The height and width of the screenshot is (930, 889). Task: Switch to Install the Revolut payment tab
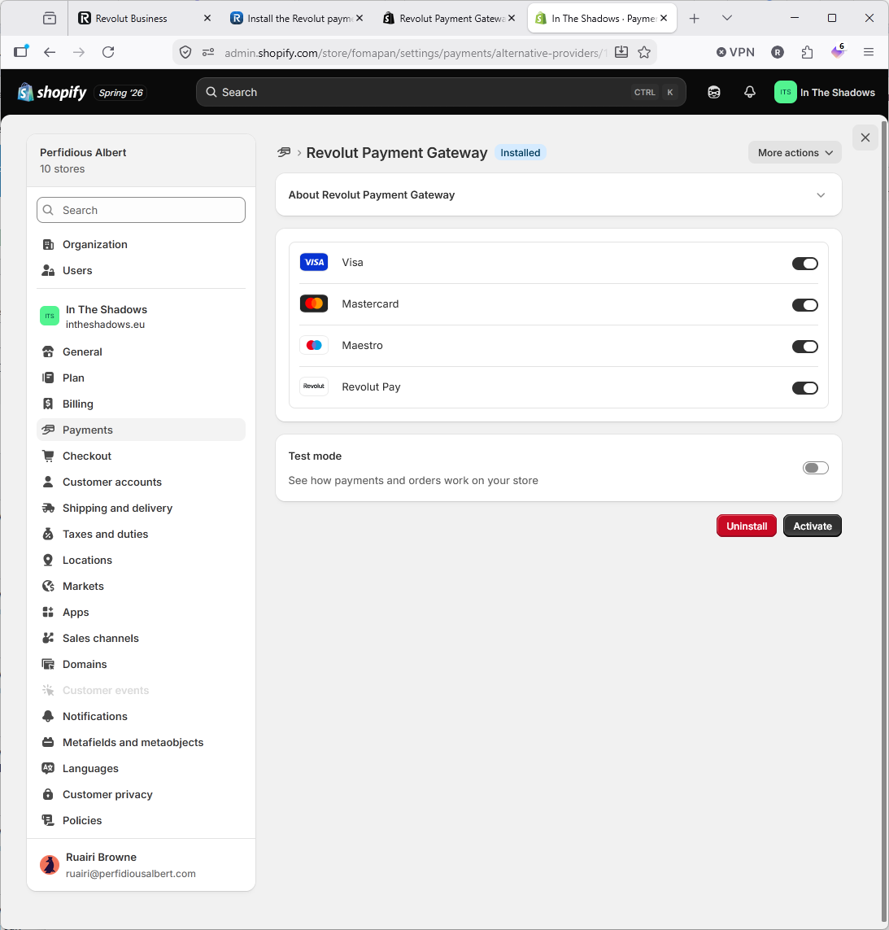297,19
